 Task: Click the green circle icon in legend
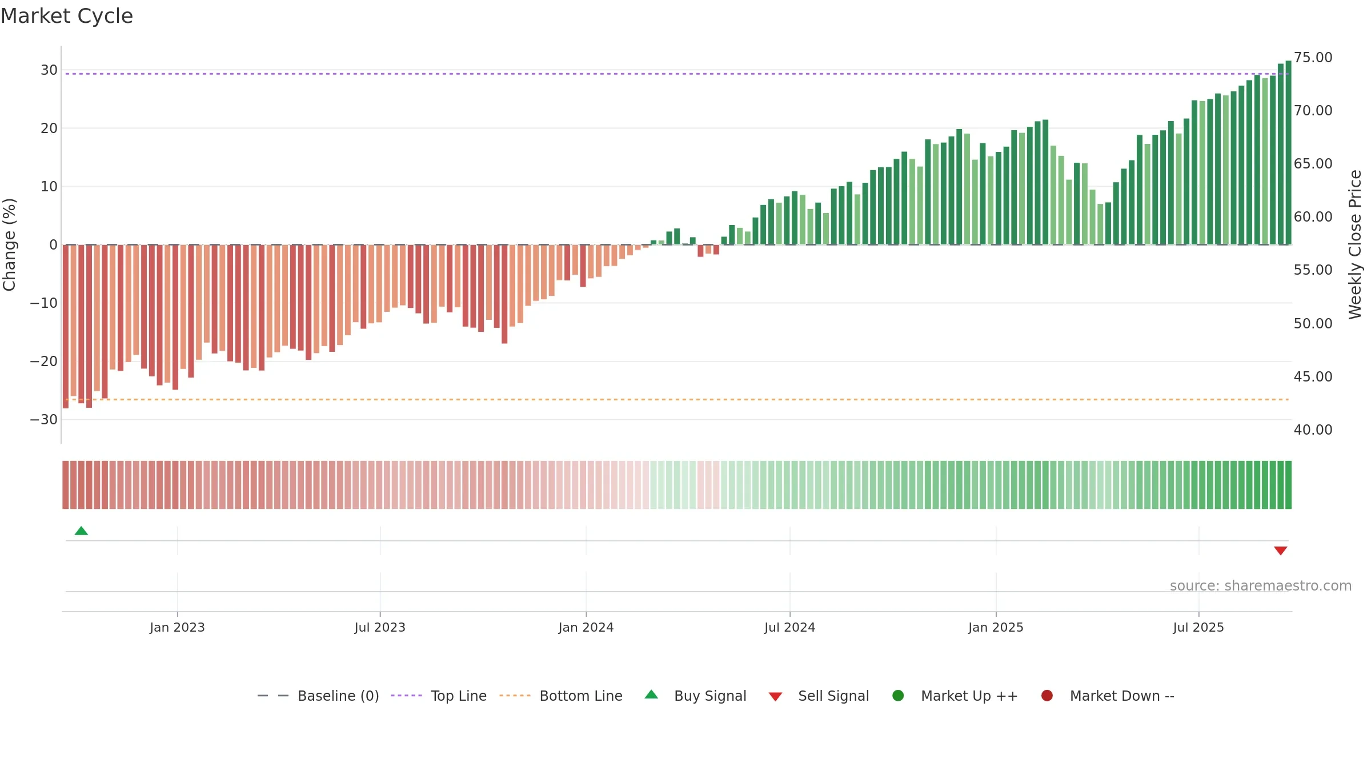[898, 696]
